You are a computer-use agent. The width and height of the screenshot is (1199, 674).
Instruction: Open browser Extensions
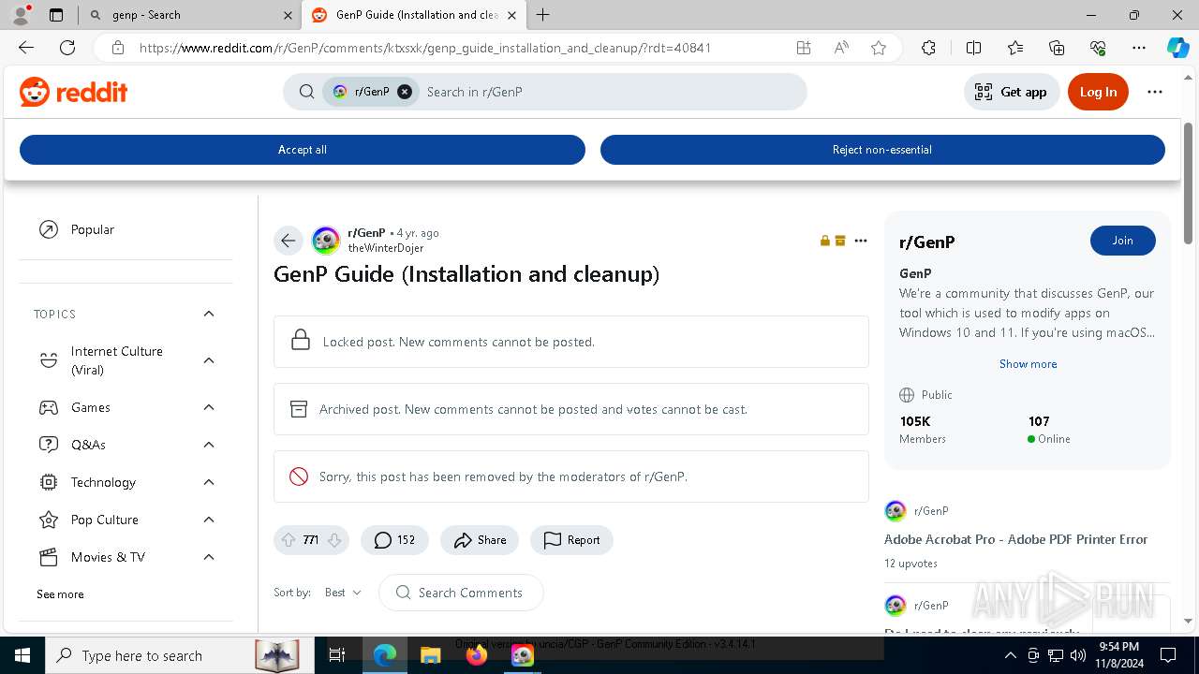coord(928,48)
